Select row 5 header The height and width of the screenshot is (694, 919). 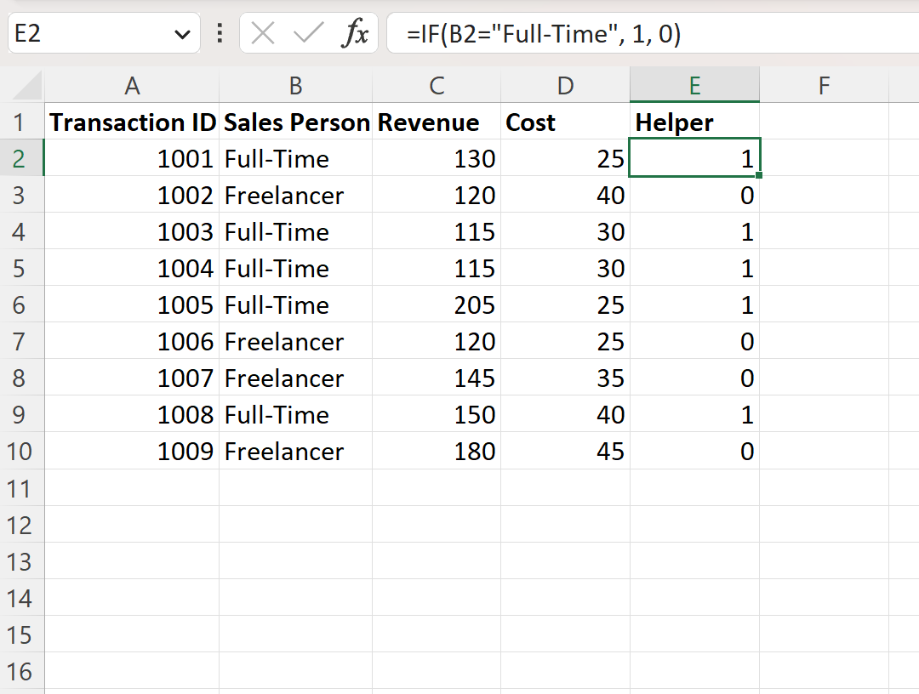click(x=21, y=268)
